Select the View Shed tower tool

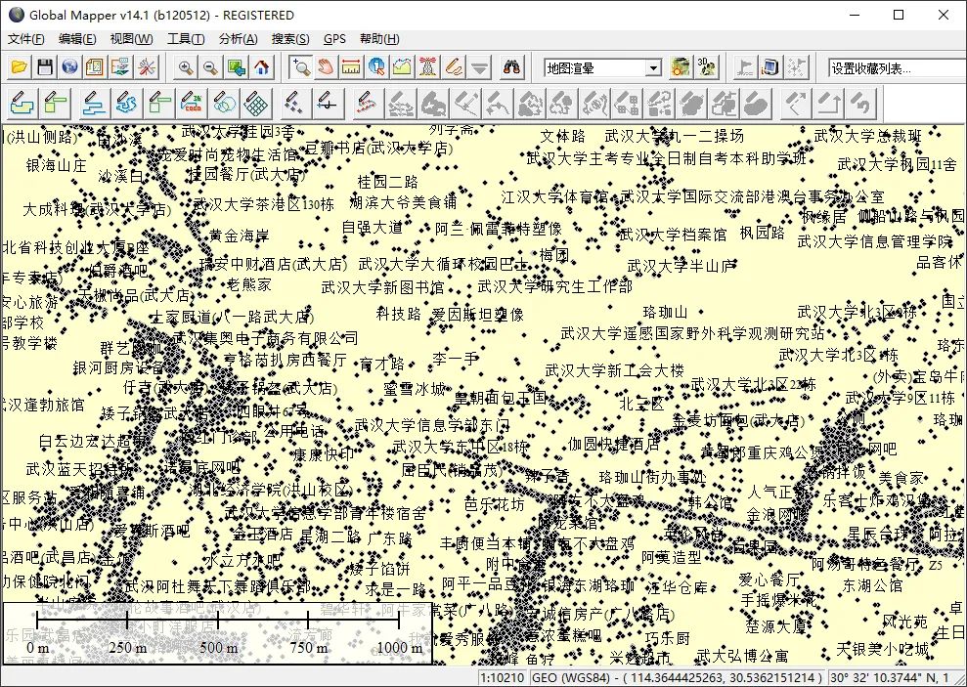click(x=427, y=67)
